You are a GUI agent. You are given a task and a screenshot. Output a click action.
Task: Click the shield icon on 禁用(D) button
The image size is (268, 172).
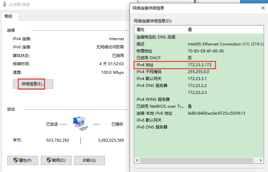point(49,160)
